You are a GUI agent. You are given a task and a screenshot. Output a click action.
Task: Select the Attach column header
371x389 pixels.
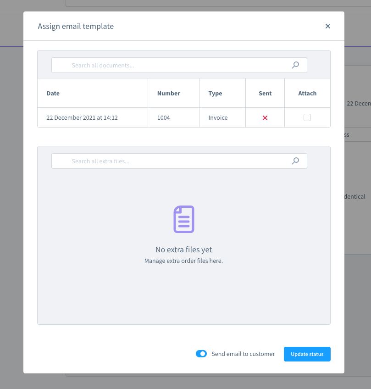[x=307, y=93]
